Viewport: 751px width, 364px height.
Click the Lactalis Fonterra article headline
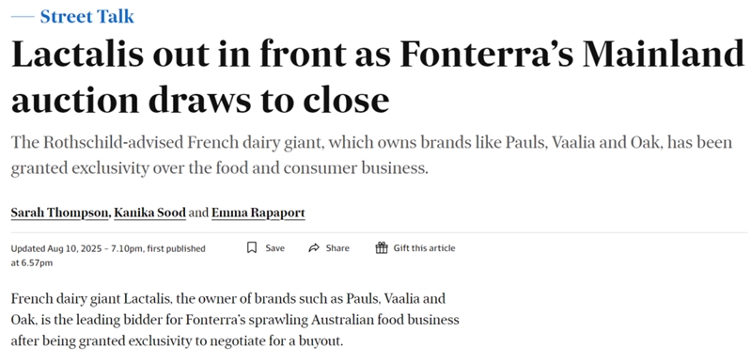pos(378,76)
